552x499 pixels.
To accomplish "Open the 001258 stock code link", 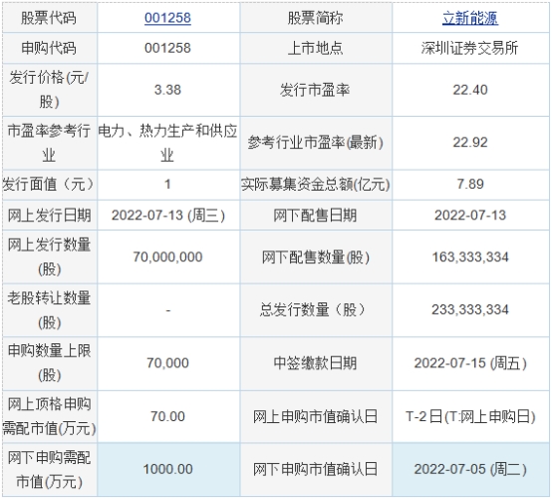I will [167, 18].
